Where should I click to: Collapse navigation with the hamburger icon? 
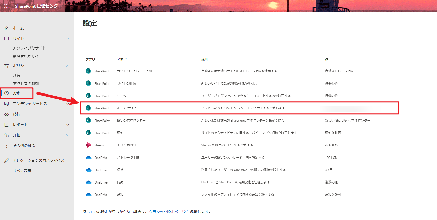pos(7,18)
